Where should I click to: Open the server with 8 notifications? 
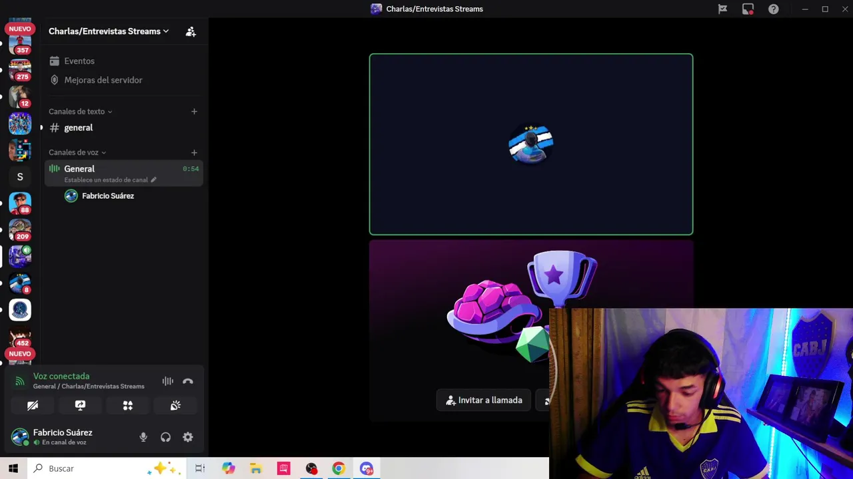(20, 283)
